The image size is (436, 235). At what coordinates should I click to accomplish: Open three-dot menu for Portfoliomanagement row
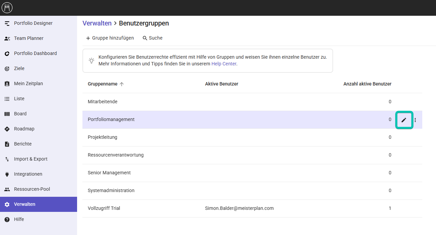pos(415,120)
